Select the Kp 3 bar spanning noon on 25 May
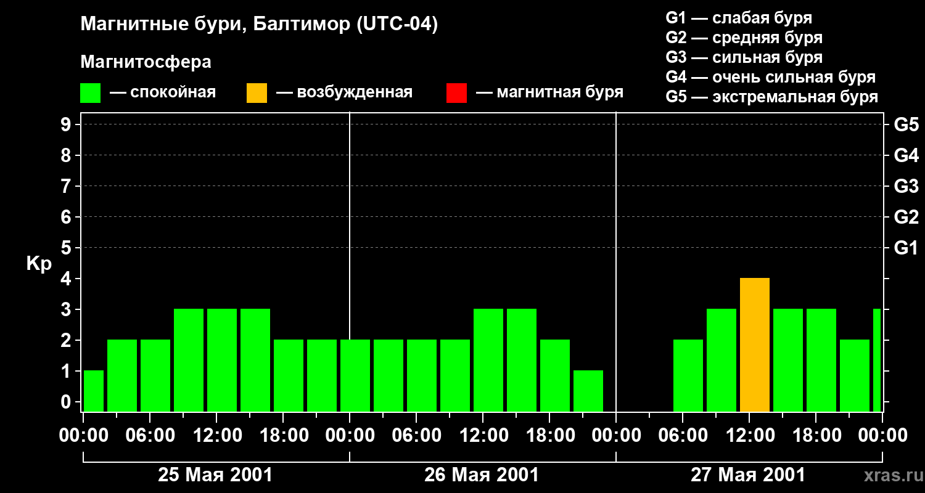This screenshot has width=925, height=493. coord(222,361)
